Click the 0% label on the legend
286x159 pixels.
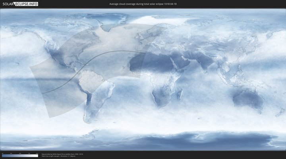[2, 153]
